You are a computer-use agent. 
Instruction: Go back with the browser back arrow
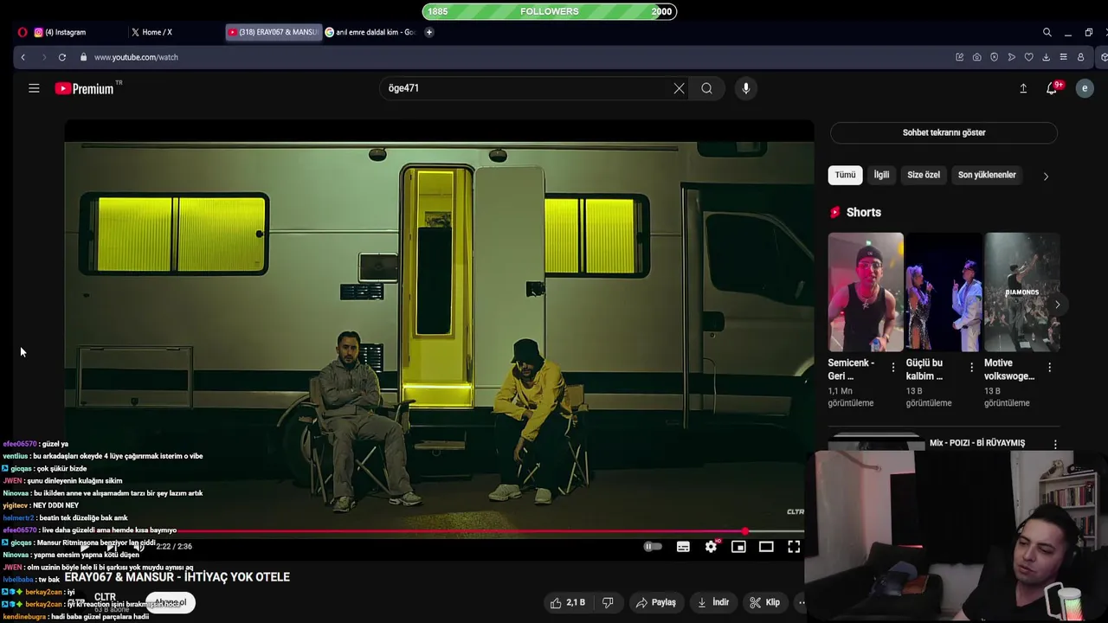click(23, 57)
